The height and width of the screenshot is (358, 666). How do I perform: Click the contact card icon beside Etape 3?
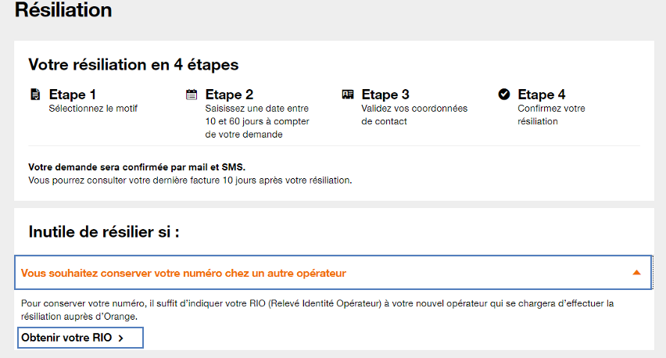pos(348,95)
